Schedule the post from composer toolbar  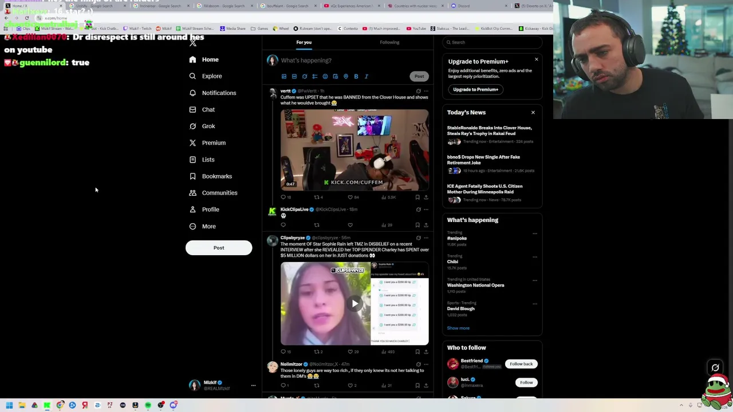tap(336, 76)
